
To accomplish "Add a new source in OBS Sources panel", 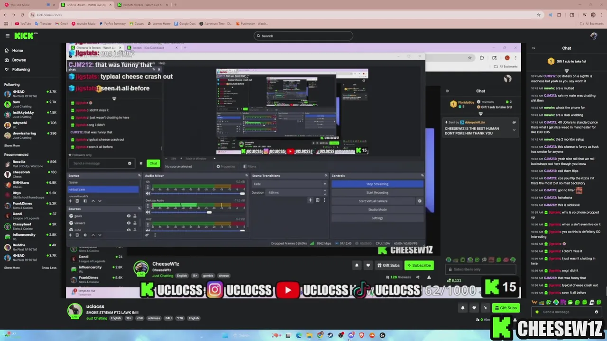I will pyautogui.click(x=71, y=235).
